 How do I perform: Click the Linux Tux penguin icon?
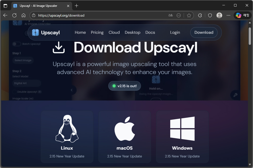(67, 128)
